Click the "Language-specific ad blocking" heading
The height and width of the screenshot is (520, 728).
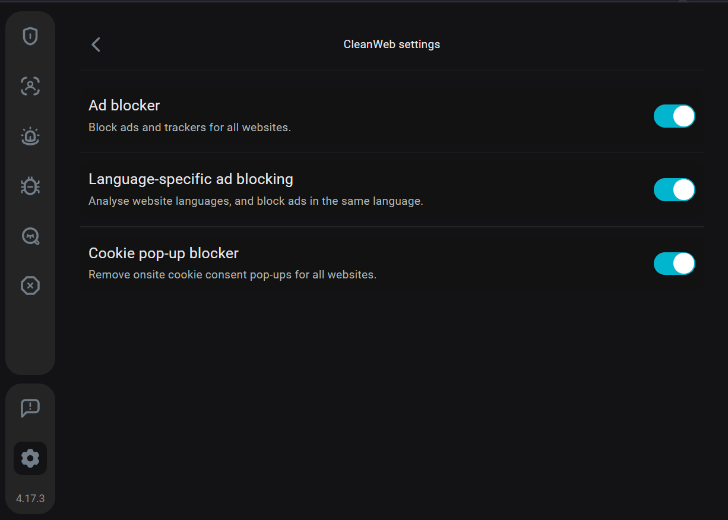(x=191, y=179)
